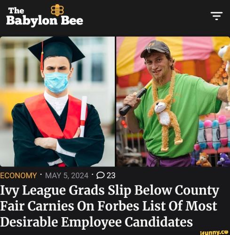
Task: Open the hamburger menu icon
Action: pos(216,16)
